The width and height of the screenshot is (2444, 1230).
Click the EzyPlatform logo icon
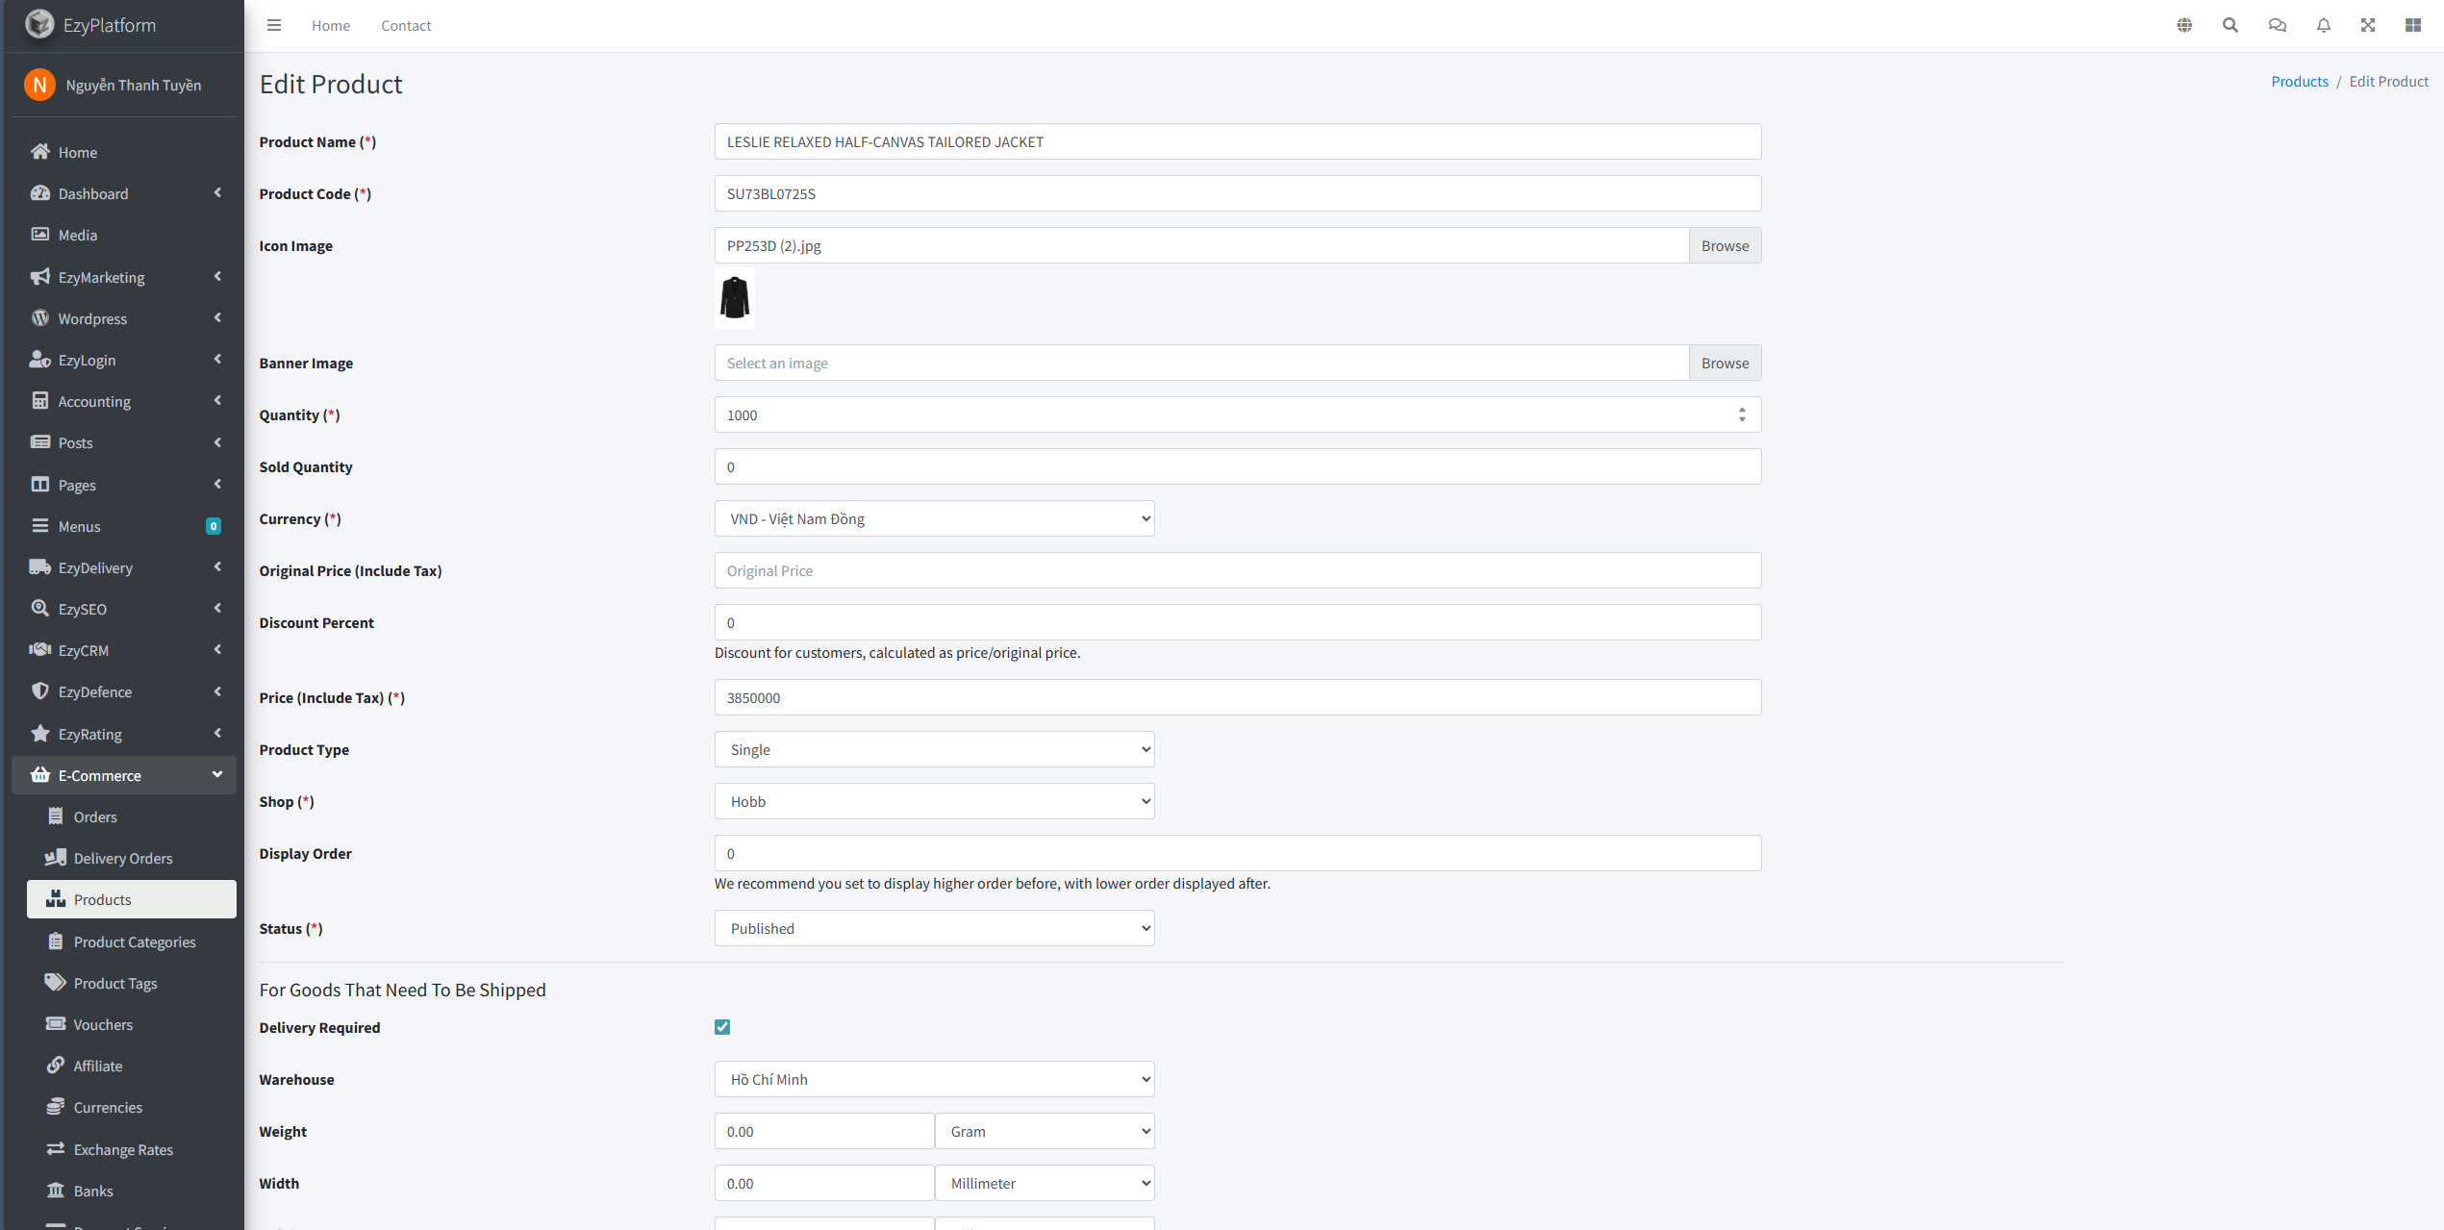click(x=39, y=24)
